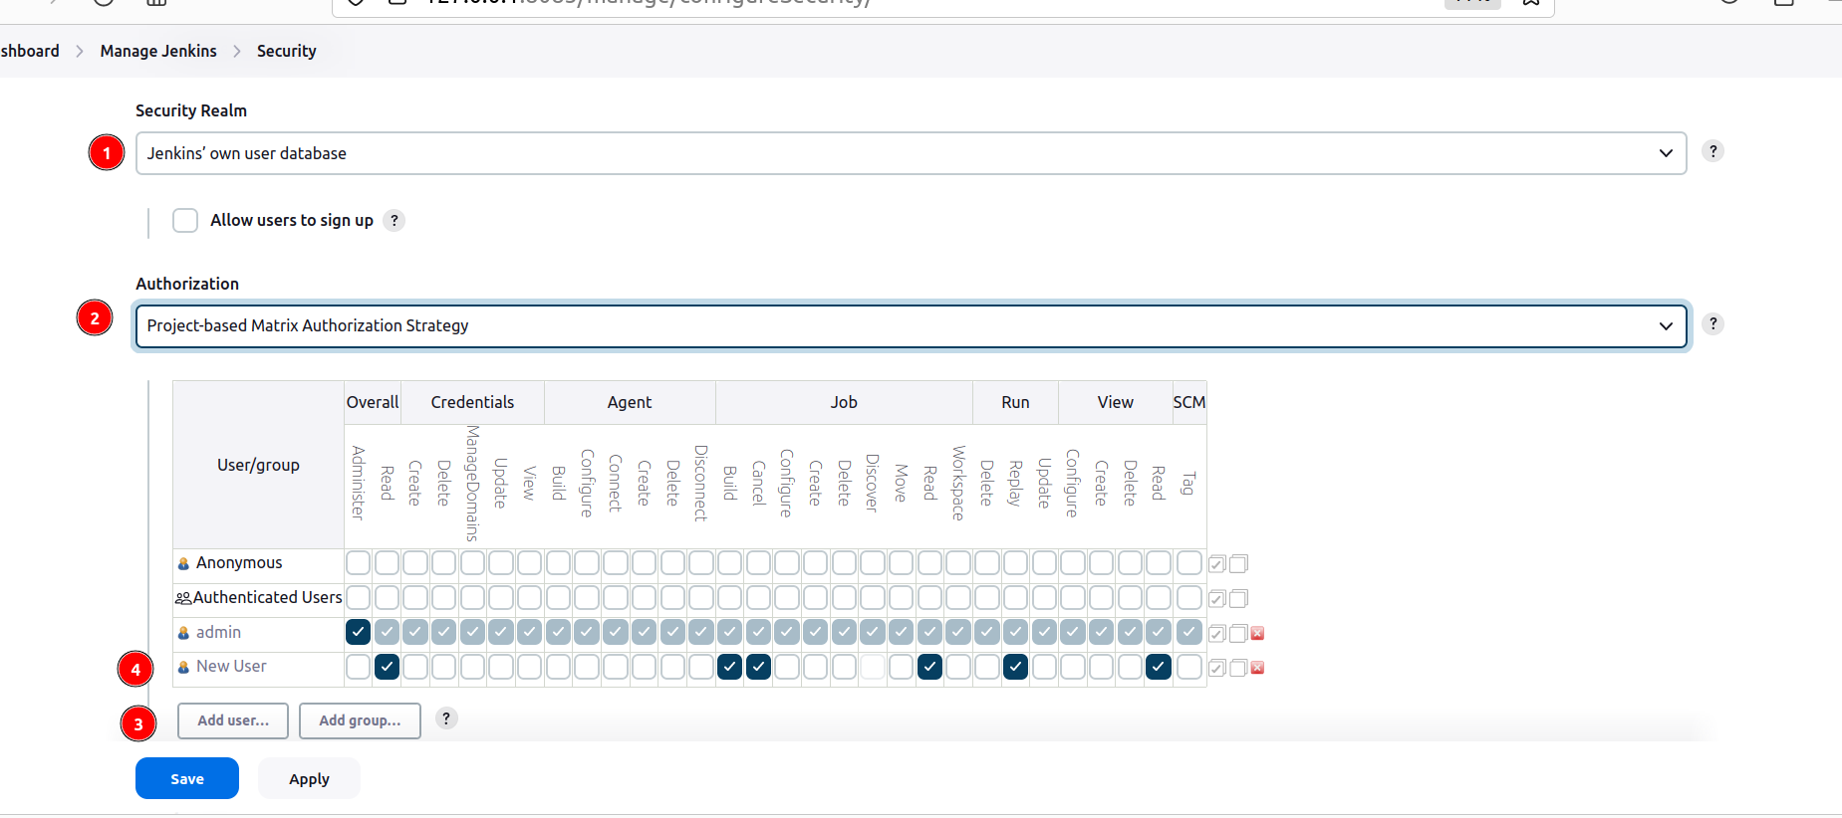Open help next to Add group button
The image size is (1842, 818).
[x=446, y=718]
